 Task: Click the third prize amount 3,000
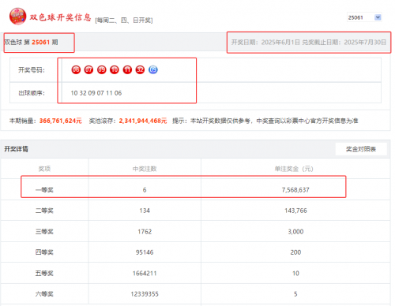pos(295,232)
